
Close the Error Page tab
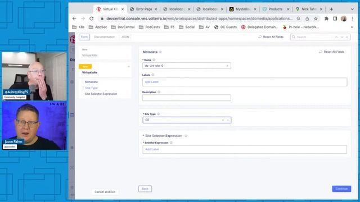(156, 9)
